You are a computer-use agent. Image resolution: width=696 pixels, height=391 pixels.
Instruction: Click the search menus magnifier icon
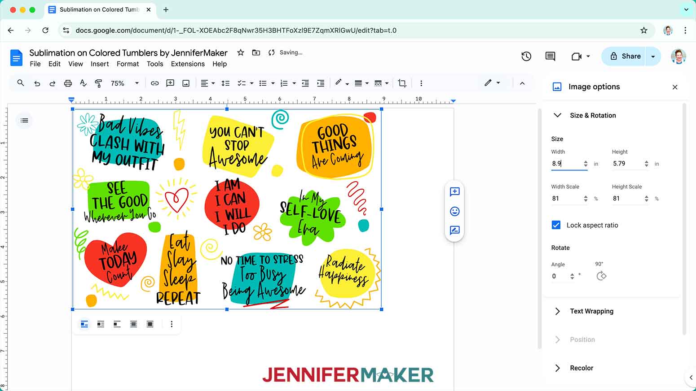tap(21, 83)
